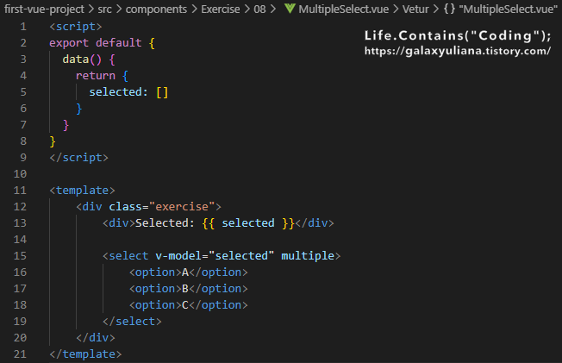Click line number 1 in the gutter
The image size is (562, 363).
click(23, 27)
